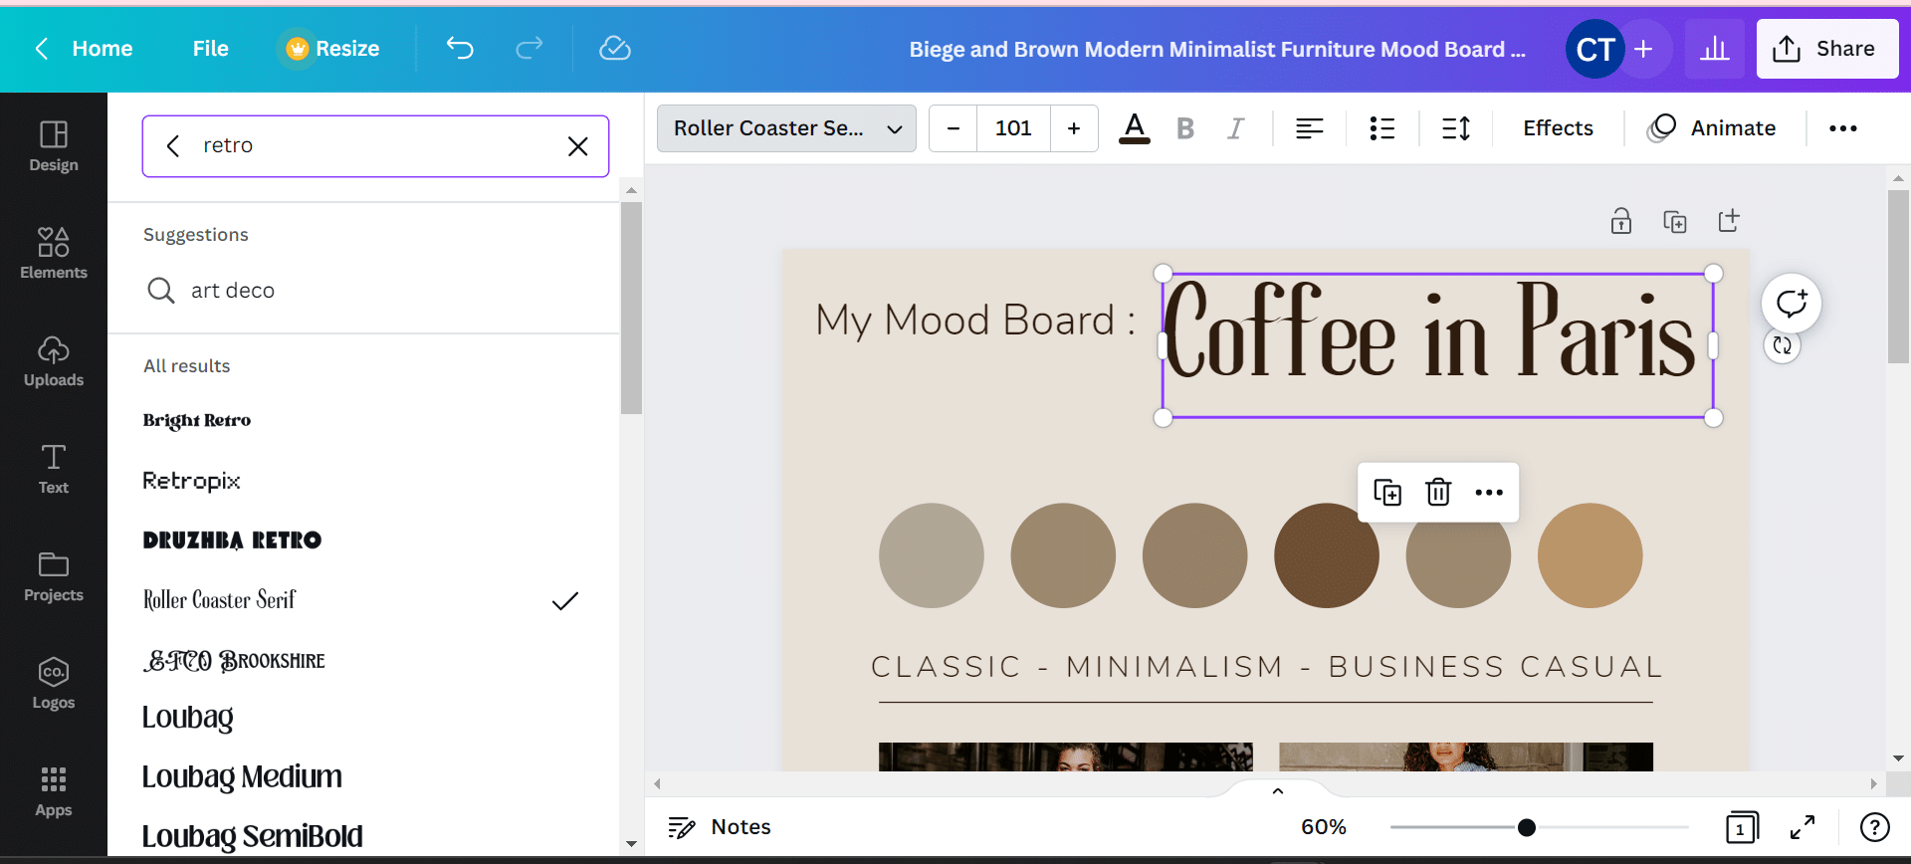
Task: Open the Effects panel
Action: 1558,128
